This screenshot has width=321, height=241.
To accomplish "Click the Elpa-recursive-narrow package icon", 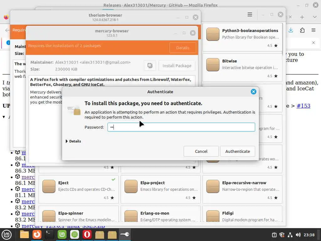I will click(x=213, y=186).
